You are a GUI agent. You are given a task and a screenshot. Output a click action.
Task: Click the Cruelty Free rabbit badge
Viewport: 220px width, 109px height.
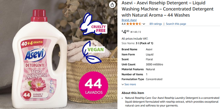94,24
